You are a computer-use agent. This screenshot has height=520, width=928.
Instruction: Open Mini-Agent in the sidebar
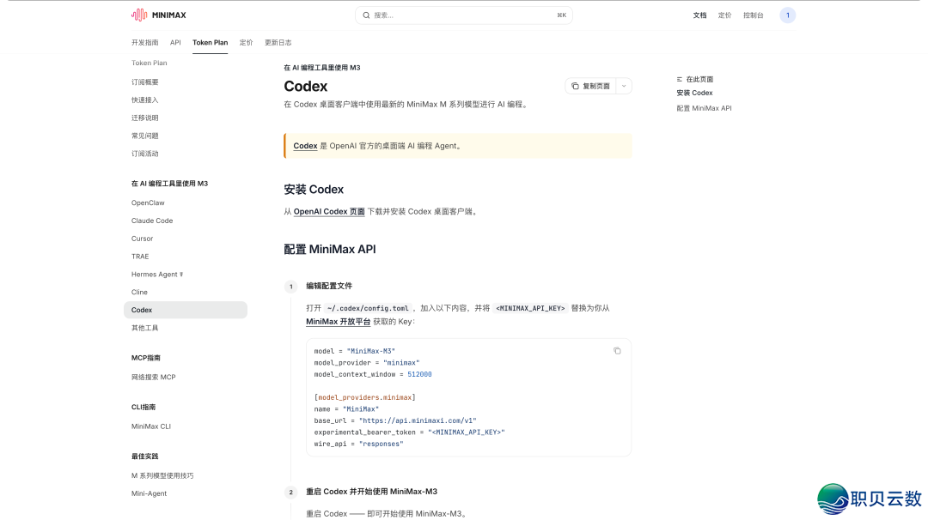point(150,493)
